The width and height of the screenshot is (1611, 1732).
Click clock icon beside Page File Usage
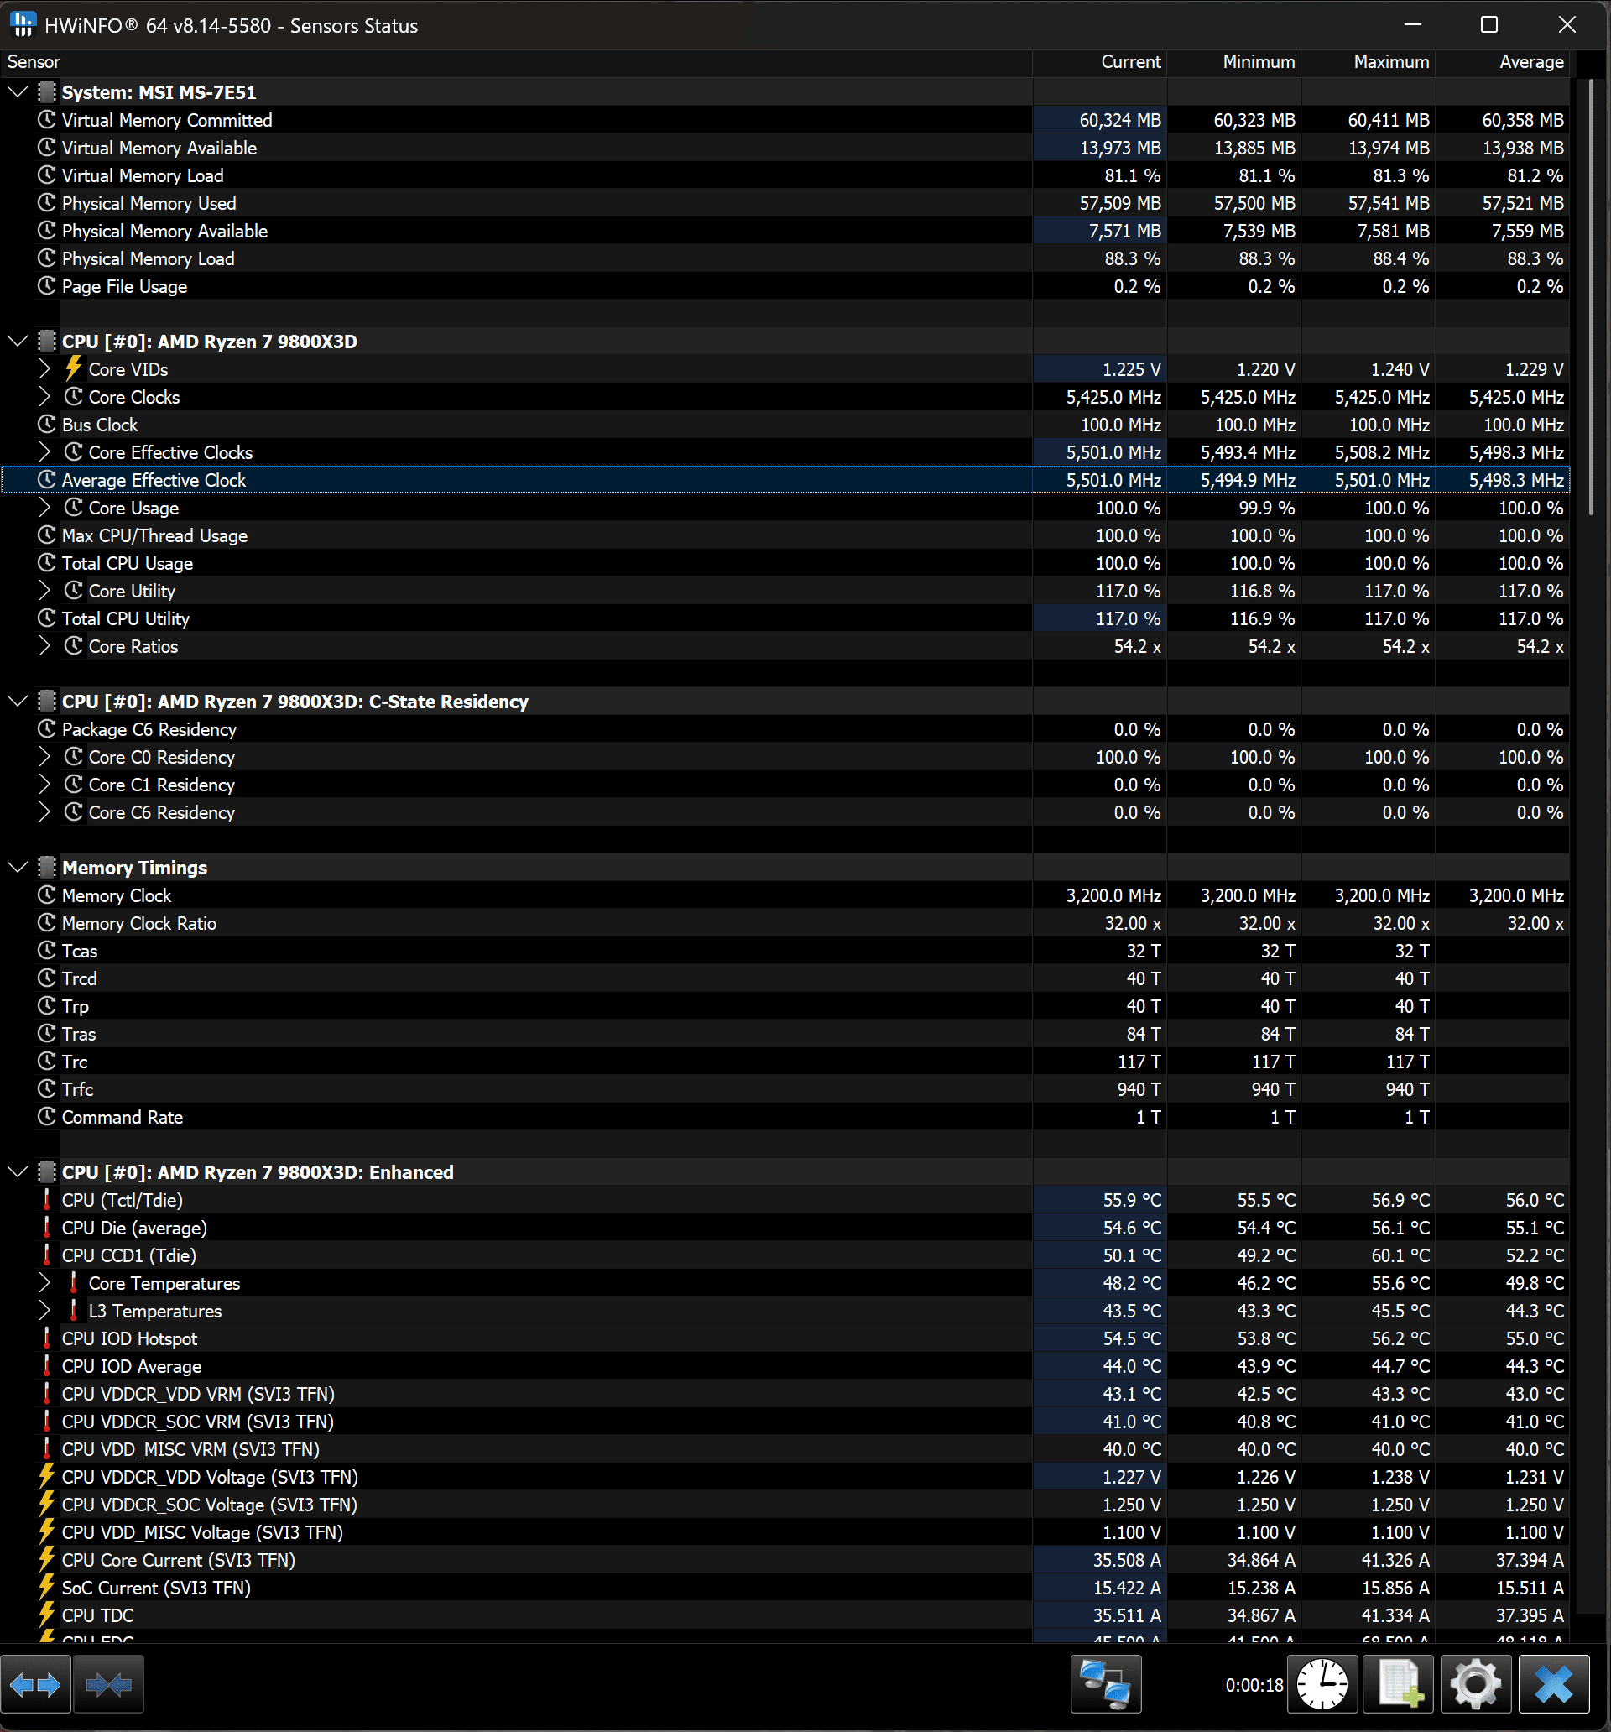tap(47, 286)
